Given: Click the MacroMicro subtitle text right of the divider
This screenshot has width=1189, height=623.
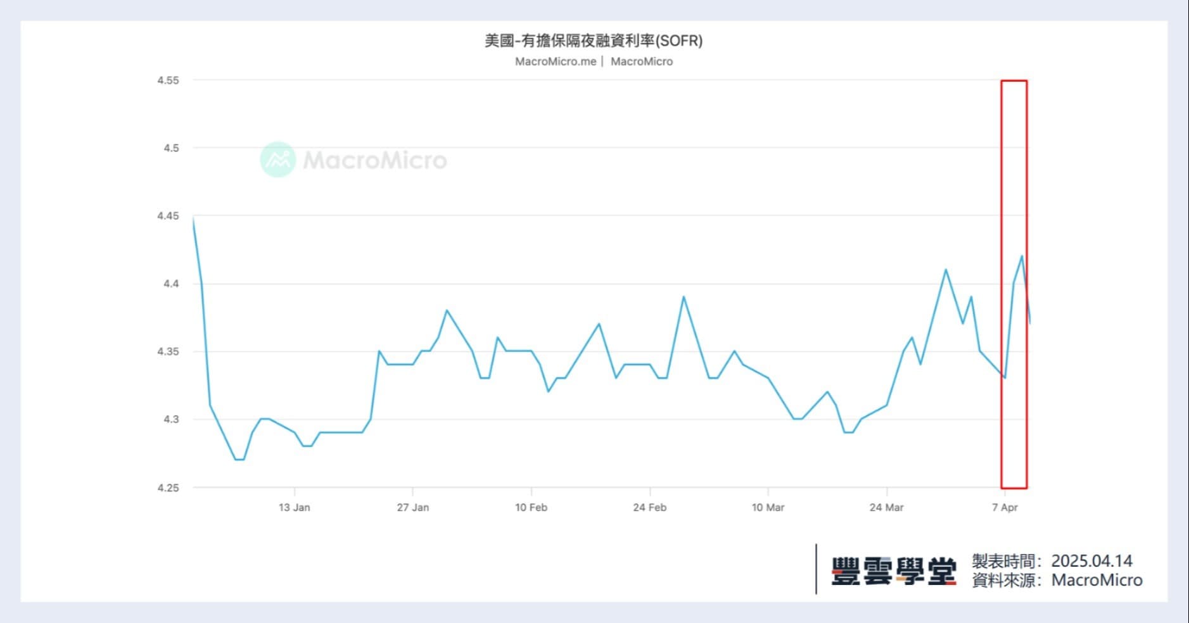Looking at the screenshot, I should 641,61.
